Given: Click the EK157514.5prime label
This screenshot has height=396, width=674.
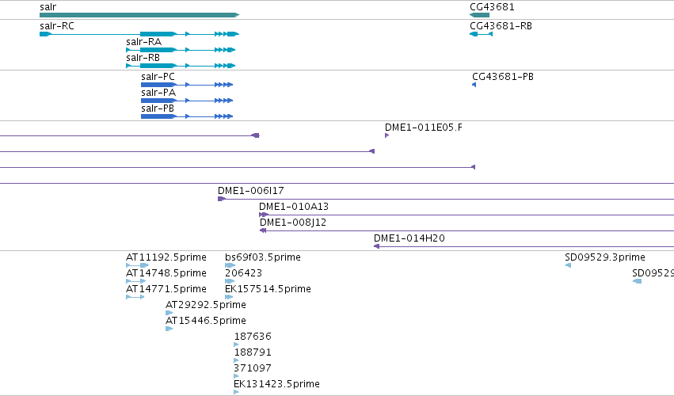Looking at the screenshot, I should (x=268, y=289).
